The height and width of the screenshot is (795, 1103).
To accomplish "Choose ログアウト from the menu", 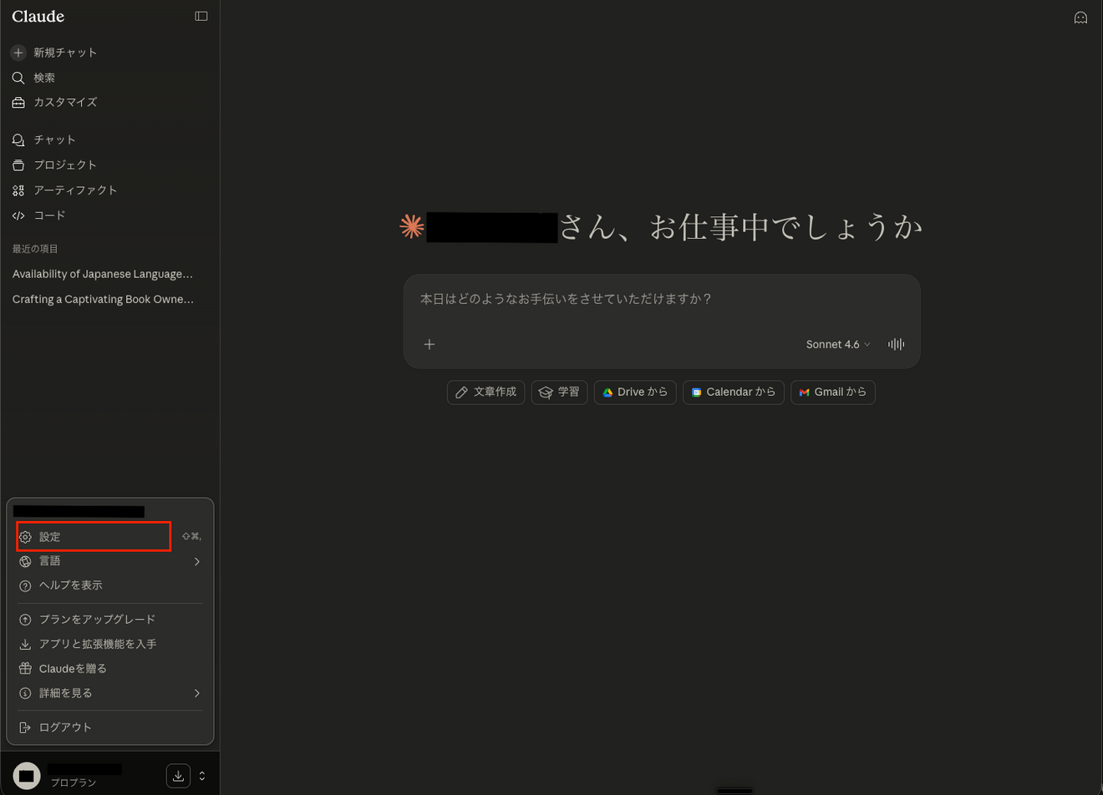I will pyautogui.click(x=64, y=727).
